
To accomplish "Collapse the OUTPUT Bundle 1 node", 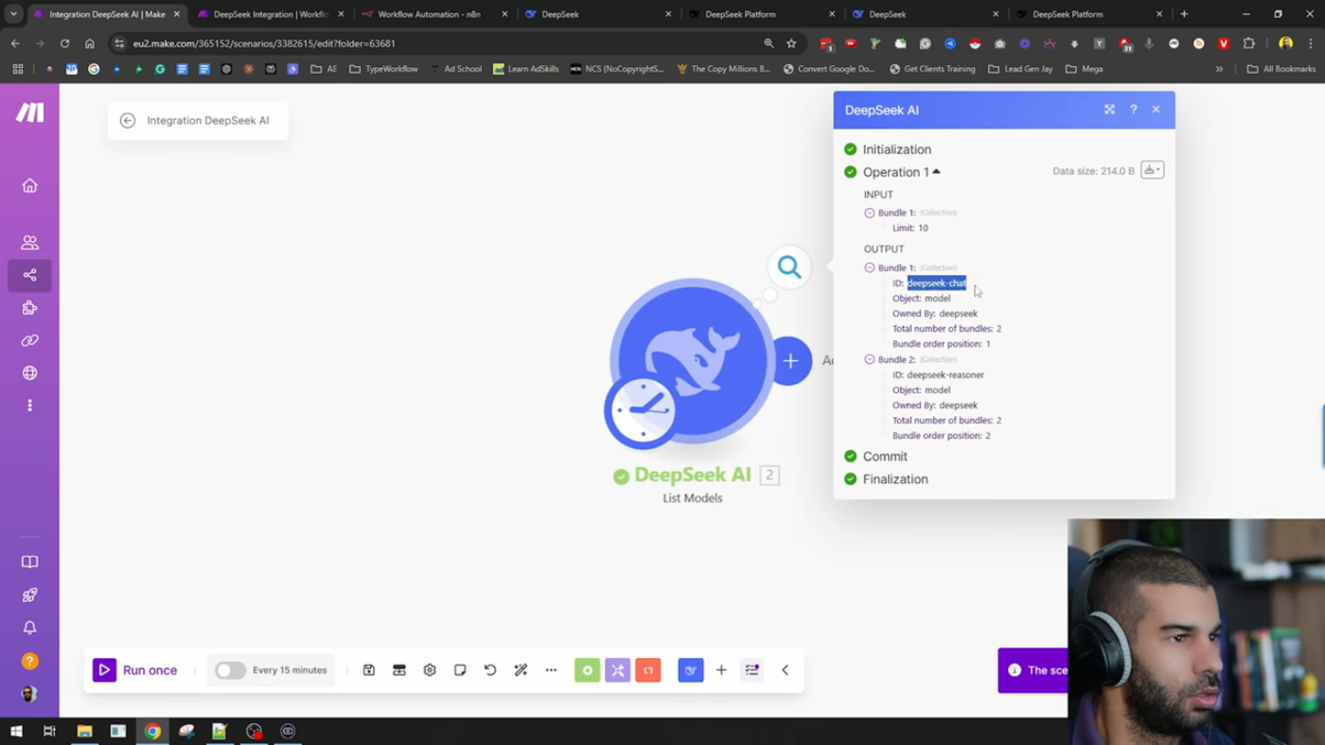I will coord(870,268).
